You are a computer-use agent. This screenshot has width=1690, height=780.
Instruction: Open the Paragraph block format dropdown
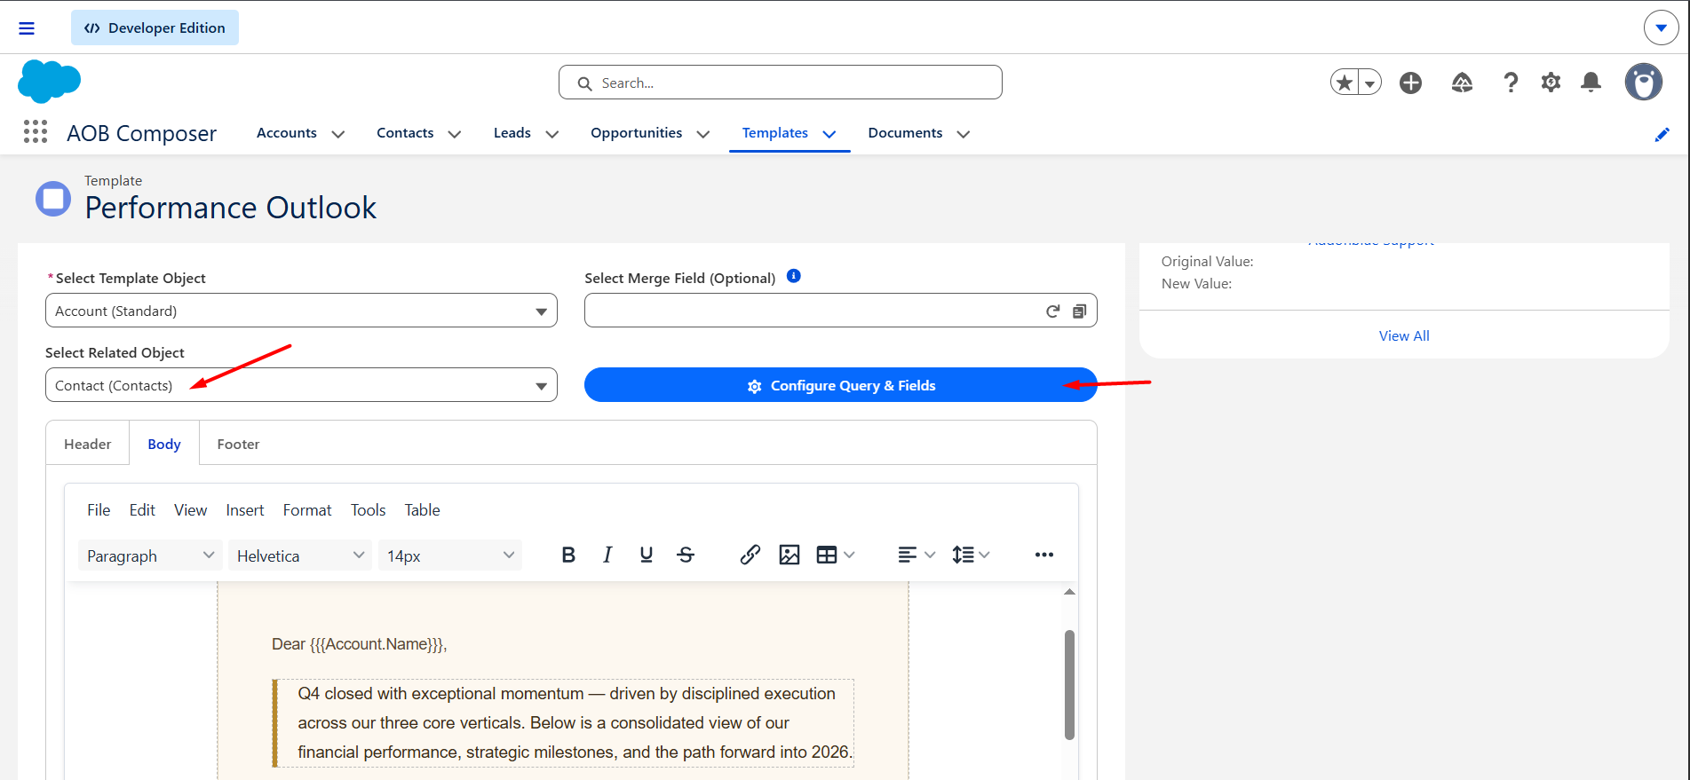[150, 555]
